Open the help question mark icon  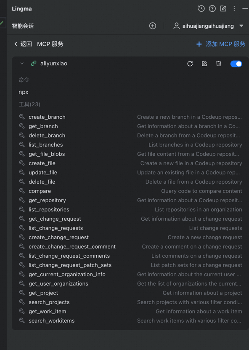click(212, 9)
